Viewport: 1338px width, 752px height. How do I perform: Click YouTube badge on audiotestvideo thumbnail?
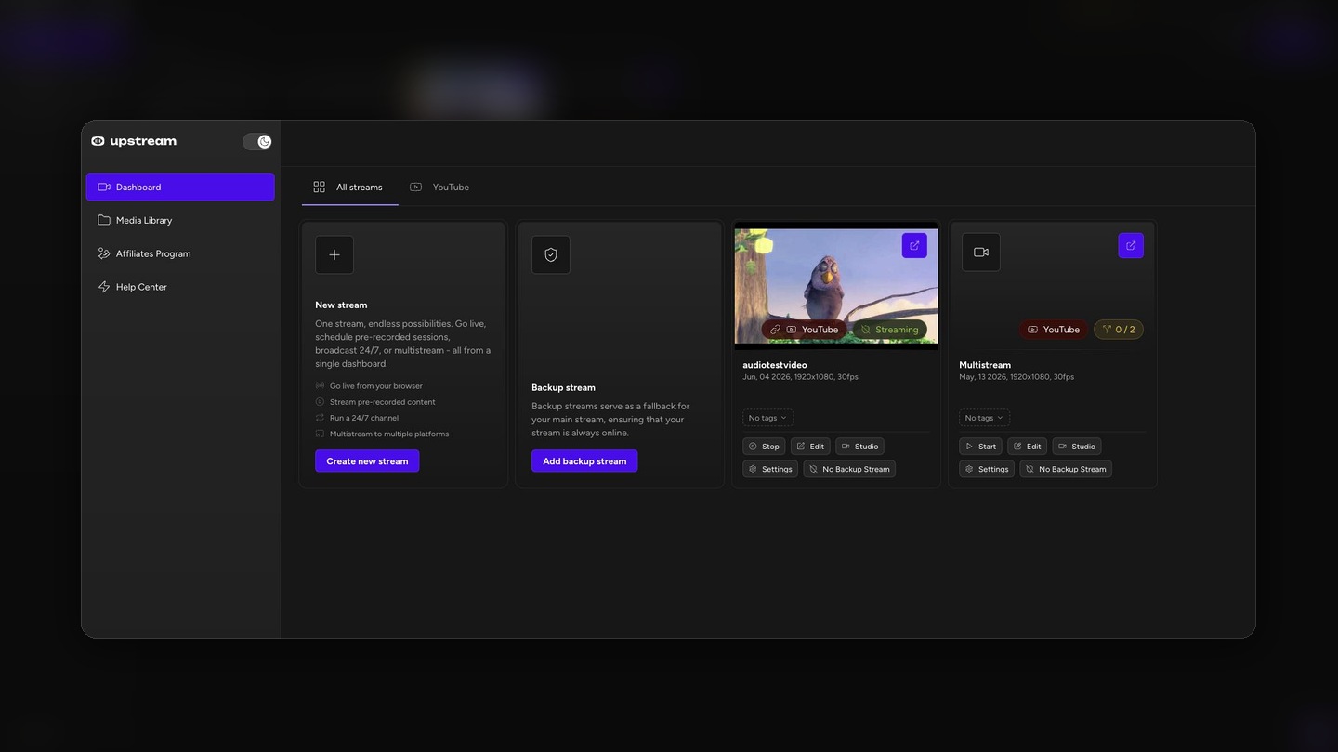[x=805, y=329]
